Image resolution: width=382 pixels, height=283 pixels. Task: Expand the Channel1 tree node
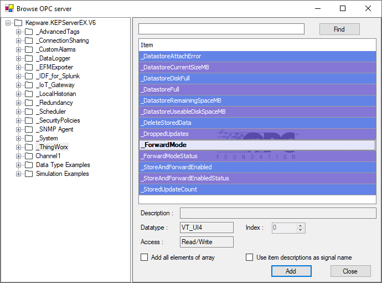pyautogui.click(x=18, y=156)
